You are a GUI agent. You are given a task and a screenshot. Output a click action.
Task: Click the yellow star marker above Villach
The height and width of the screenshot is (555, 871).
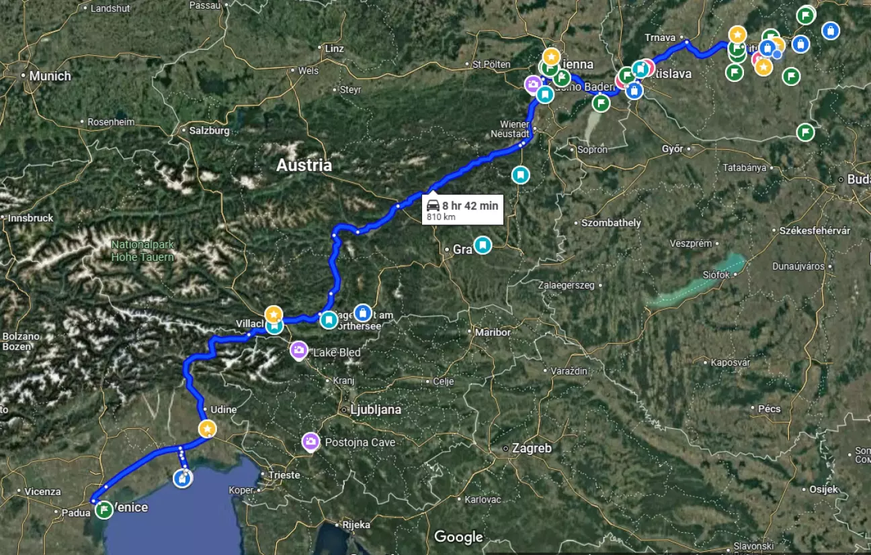click(274, 313)
